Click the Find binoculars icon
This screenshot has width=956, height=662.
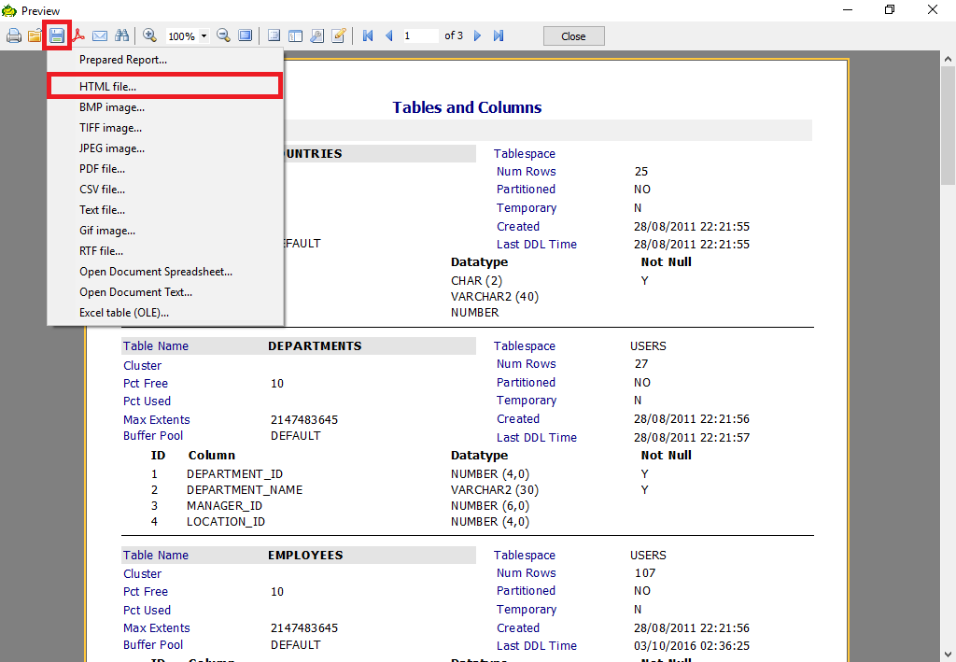(121, 36)
